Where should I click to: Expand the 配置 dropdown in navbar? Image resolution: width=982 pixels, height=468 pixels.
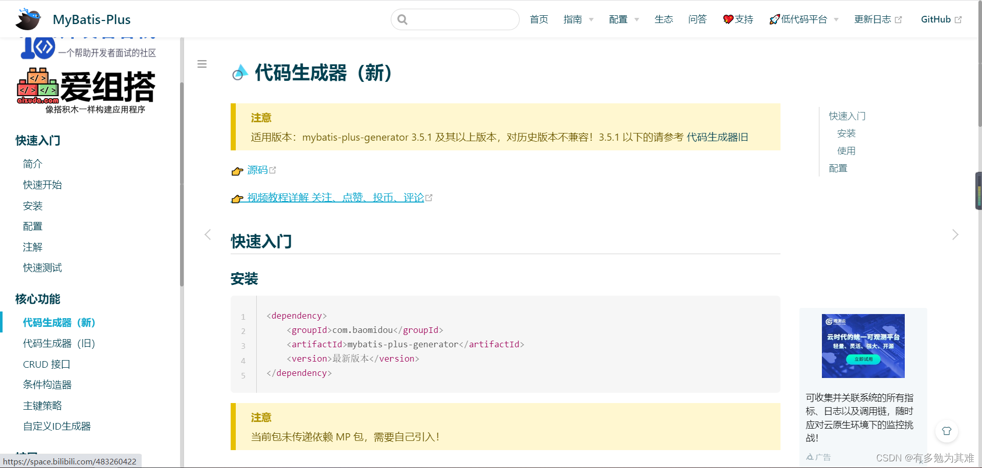[624, 19]
